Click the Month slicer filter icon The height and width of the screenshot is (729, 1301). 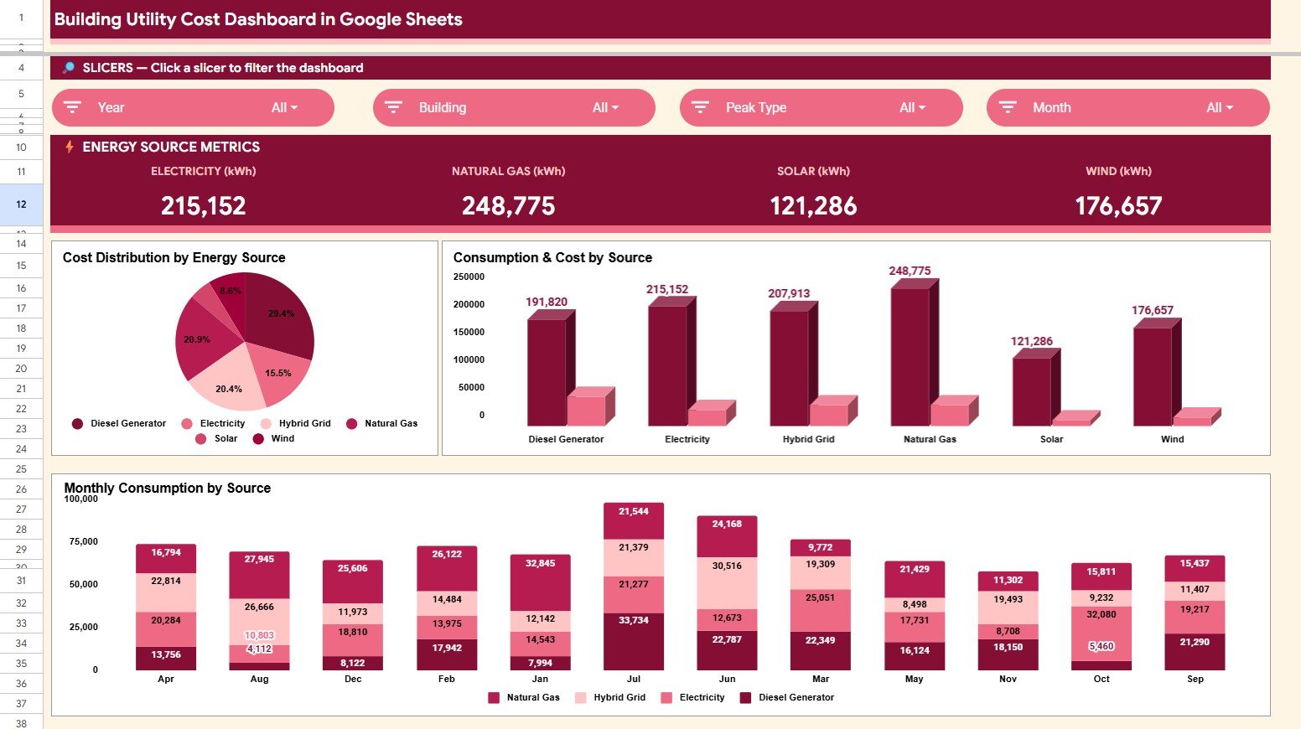(1008, 107)
